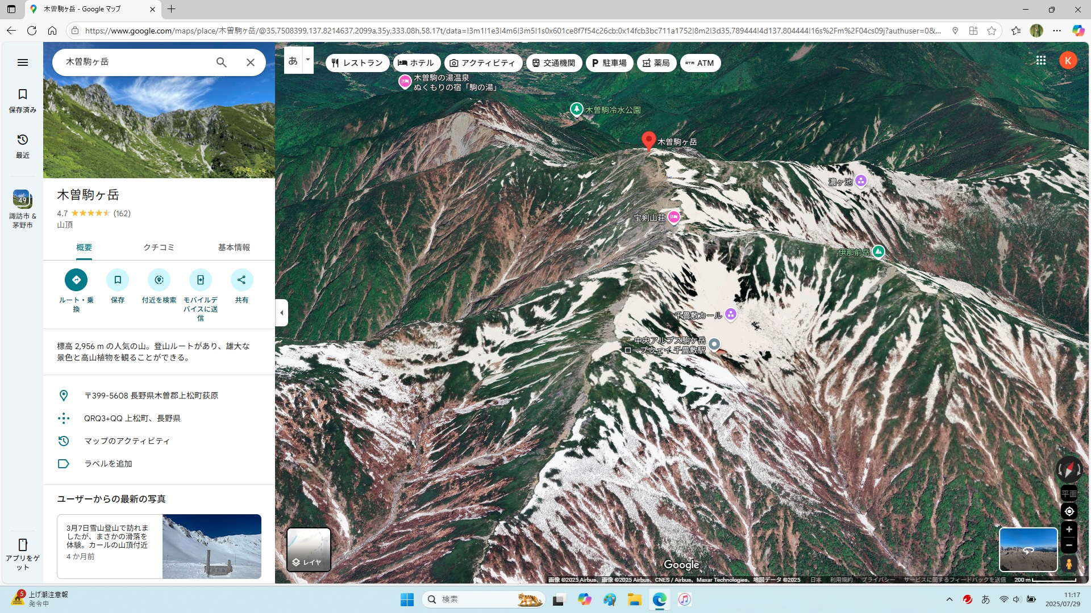This screenshot has height=613, width=1091.
Task: Click the 木曽駒の湯温泉 hotel marker
Action: (405, 82)
